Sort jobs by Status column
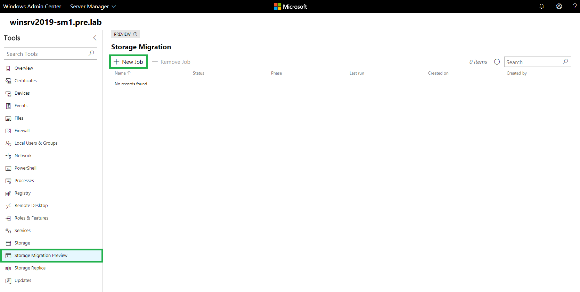The height and width of the screenshot is (292, 580). 198,73
